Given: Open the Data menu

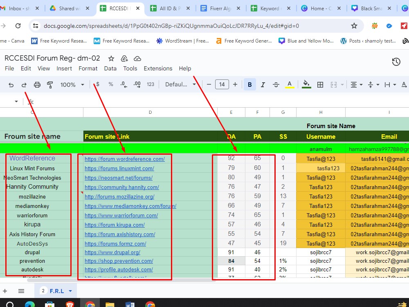Looking at the screenshot, I should click(x=110, y=68).
